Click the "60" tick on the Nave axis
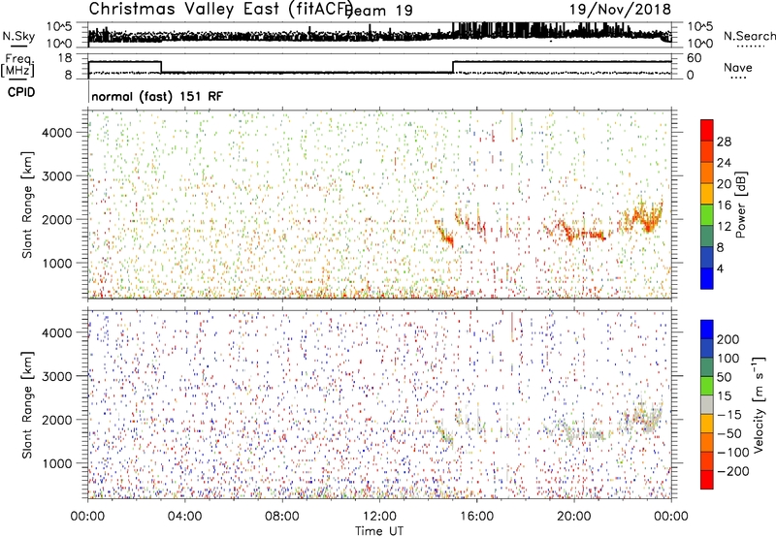 click(x=695, y=58)
